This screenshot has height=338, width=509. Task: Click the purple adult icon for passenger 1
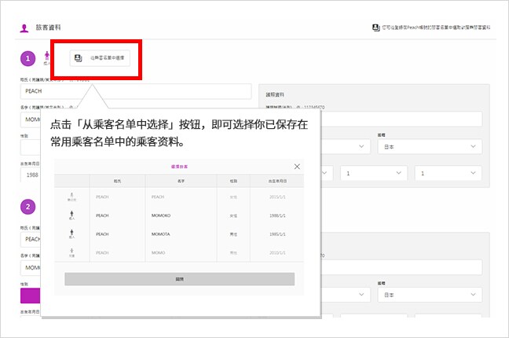[47, 56]
